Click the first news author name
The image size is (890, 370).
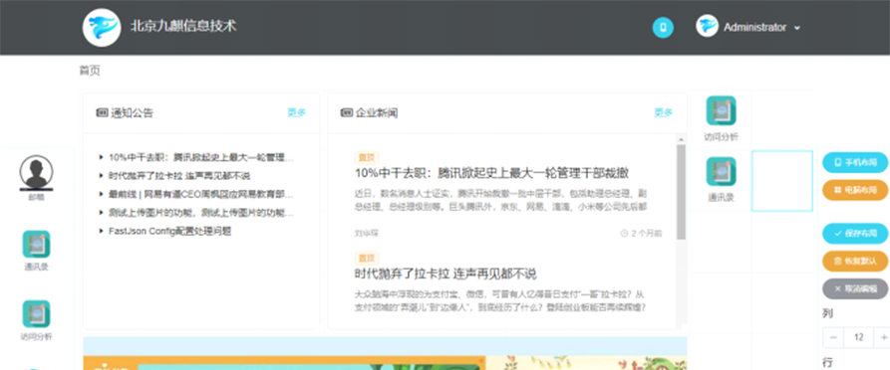tap(366, 233)
